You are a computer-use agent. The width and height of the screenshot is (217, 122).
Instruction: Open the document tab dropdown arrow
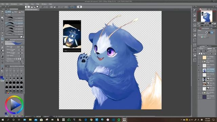pos(38,9)
